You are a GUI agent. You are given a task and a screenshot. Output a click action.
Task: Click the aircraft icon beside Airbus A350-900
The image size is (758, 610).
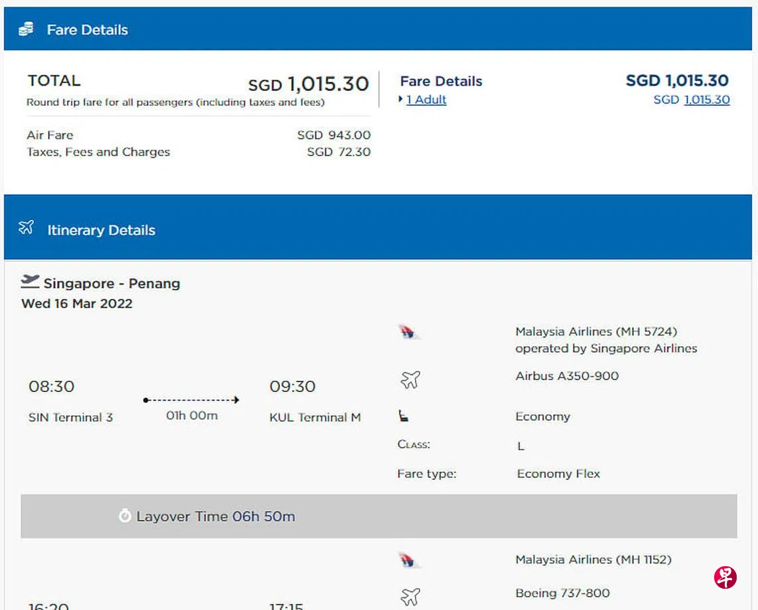(x=410, y=379)
